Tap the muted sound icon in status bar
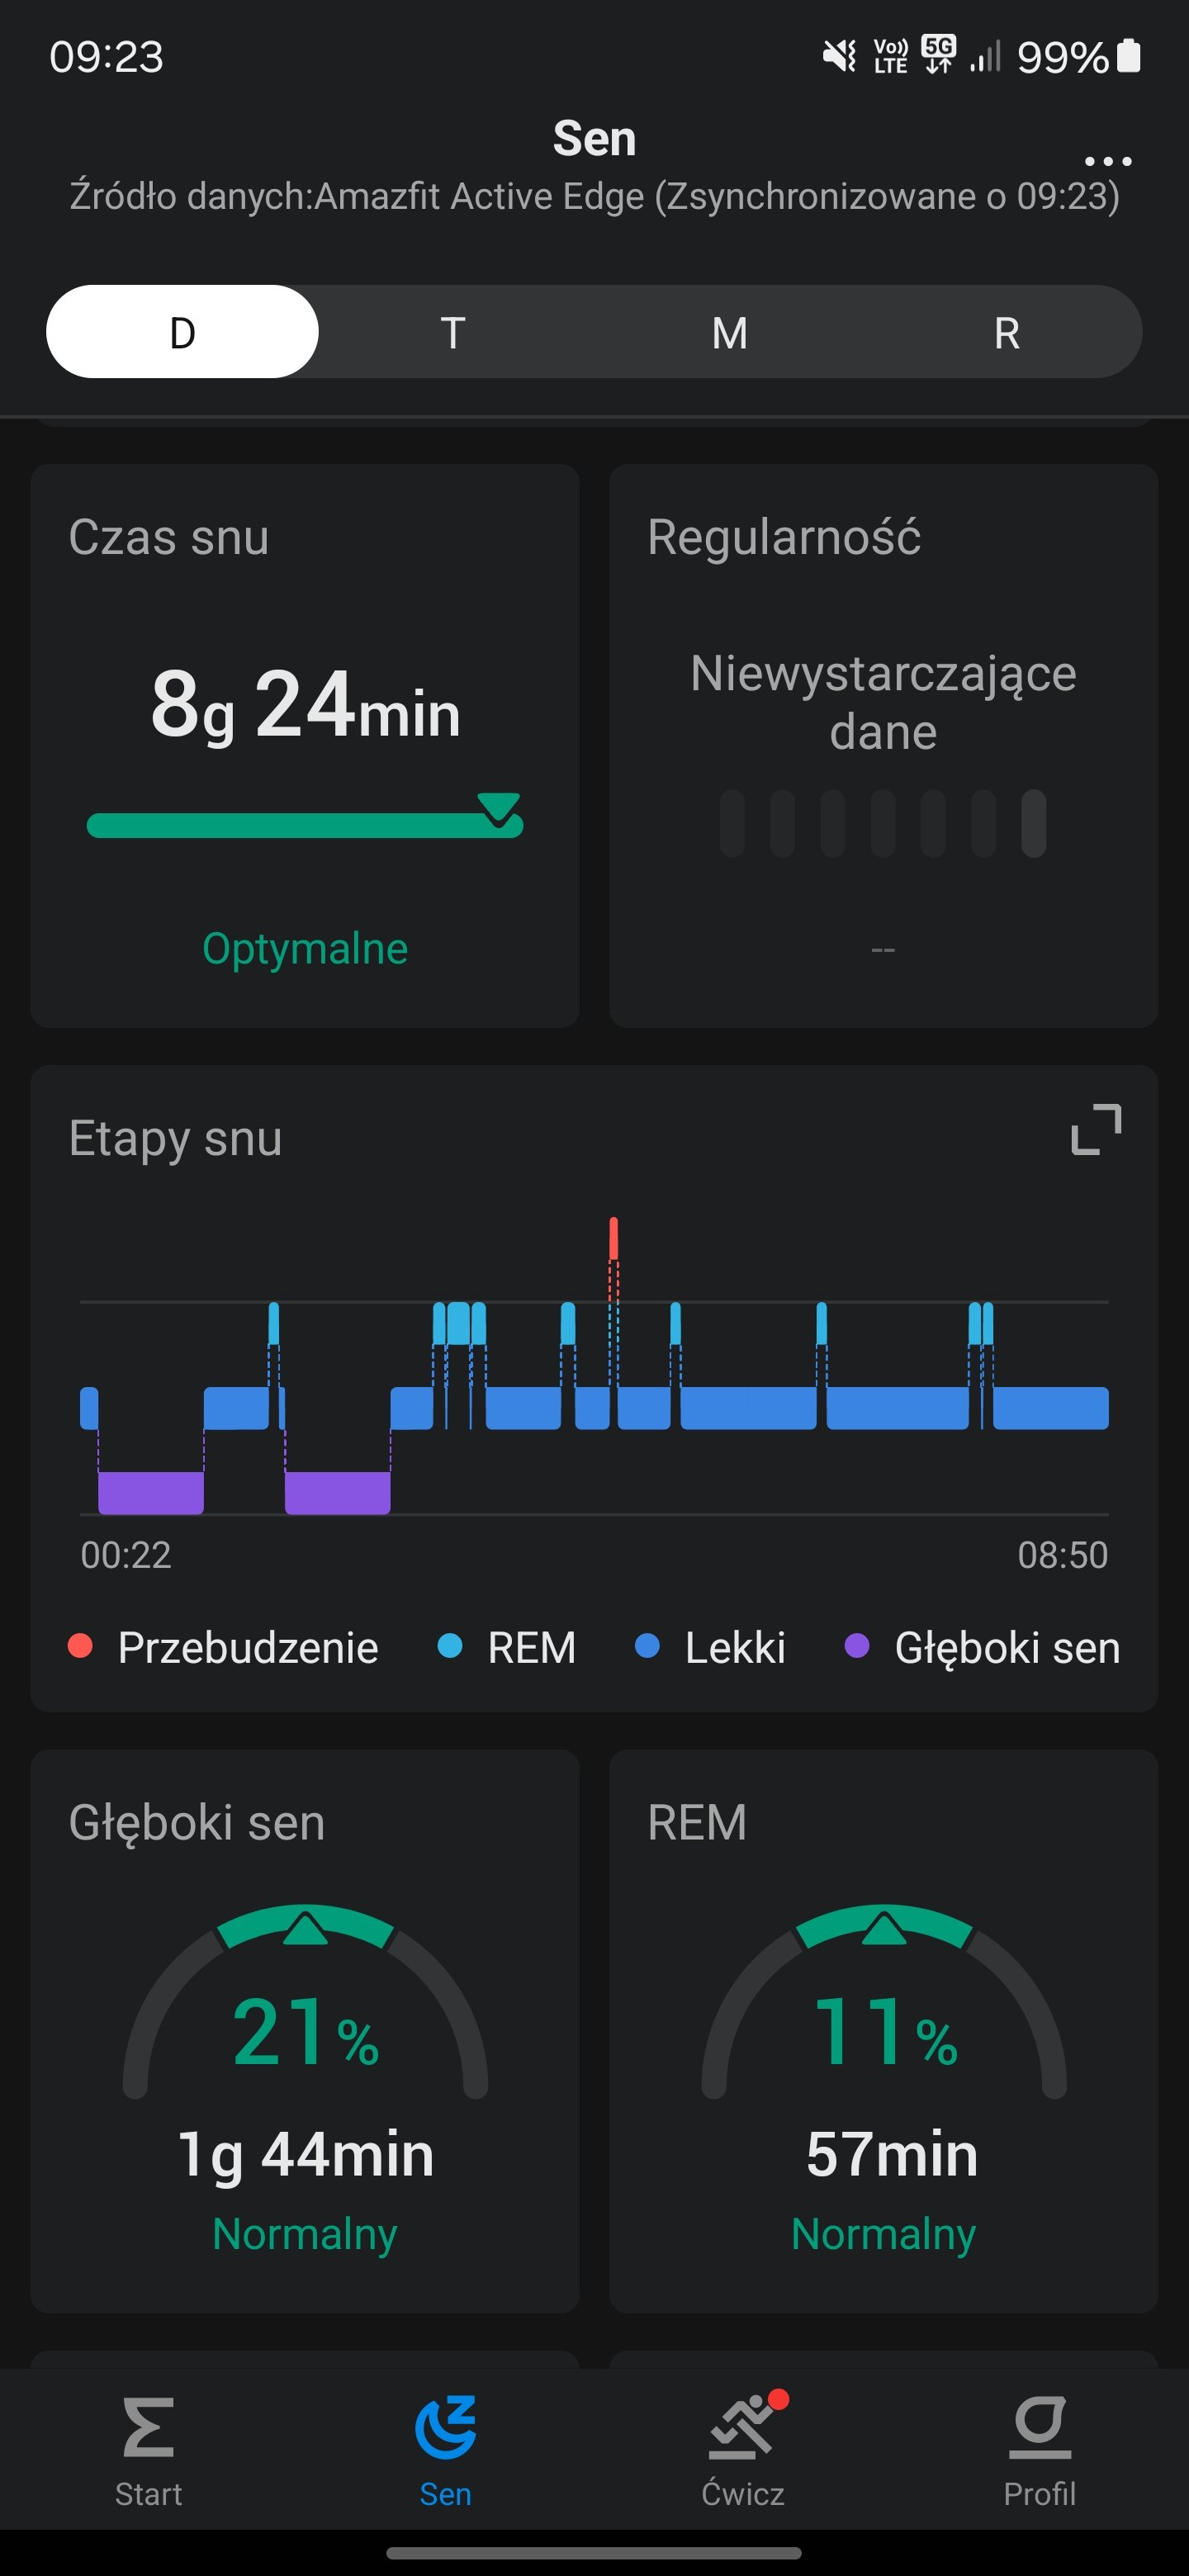 (839, 56)
